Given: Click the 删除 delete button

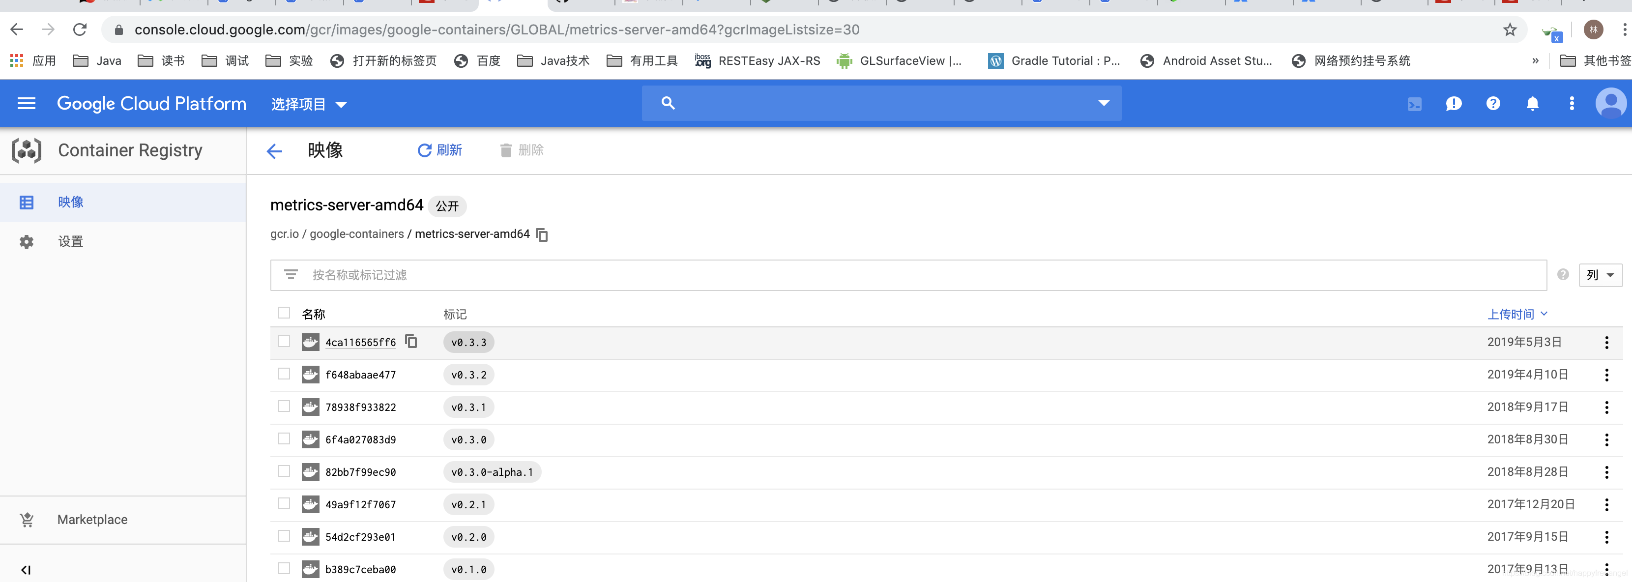Looking at the screenshot, I should [522, 150].
